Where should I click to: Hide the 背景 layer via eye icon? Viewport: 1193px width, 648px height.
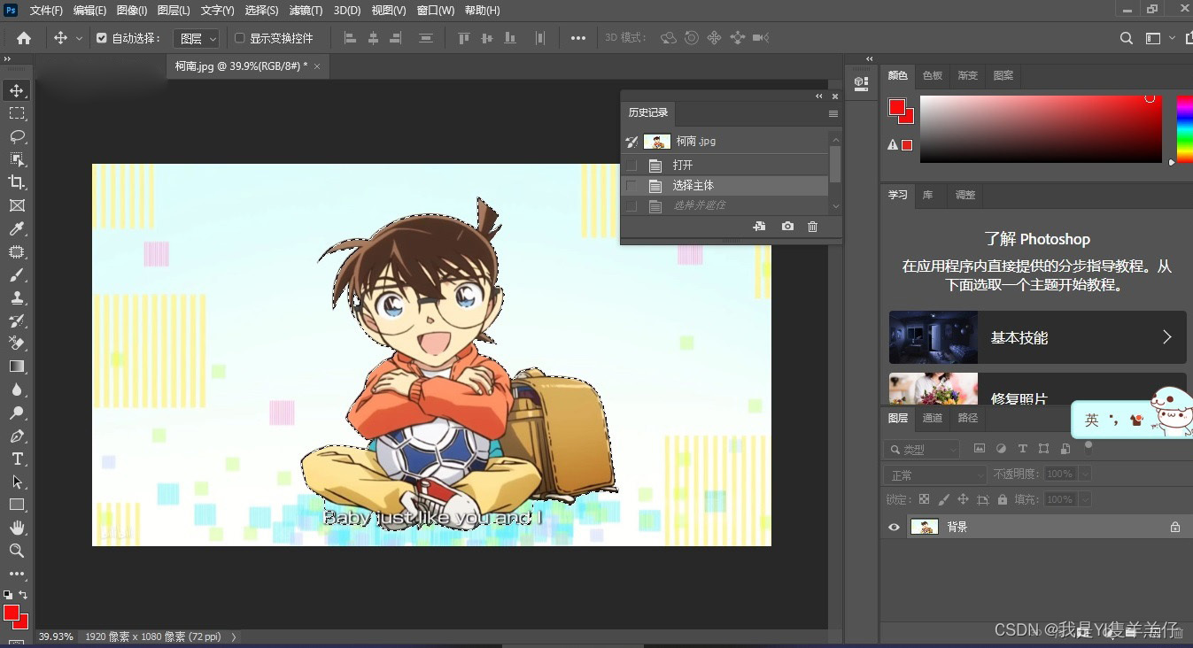[x=894, y=527]
